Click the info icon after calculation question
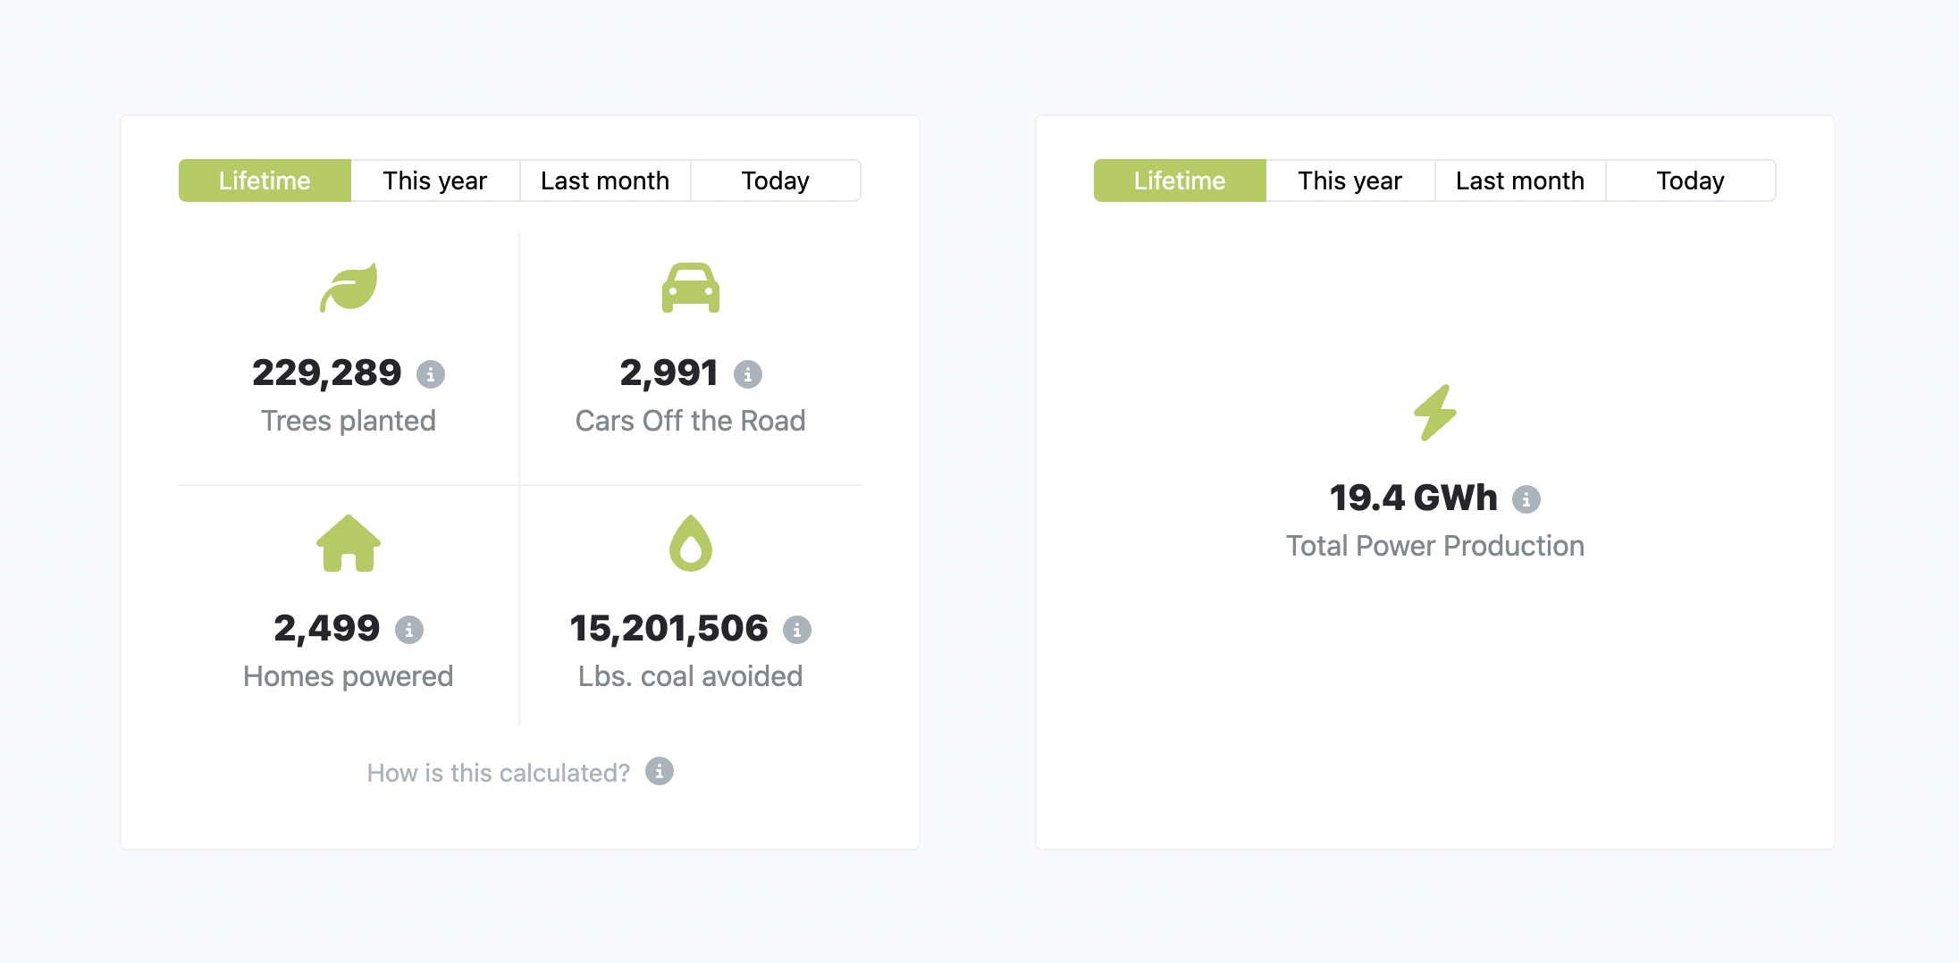Viewport: 1959px width, 963px height. point(660,771)
